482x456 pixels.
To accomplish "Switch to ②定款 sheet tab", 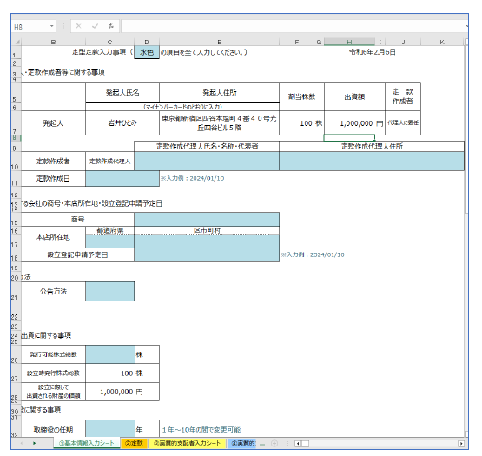I will [134, 443].
